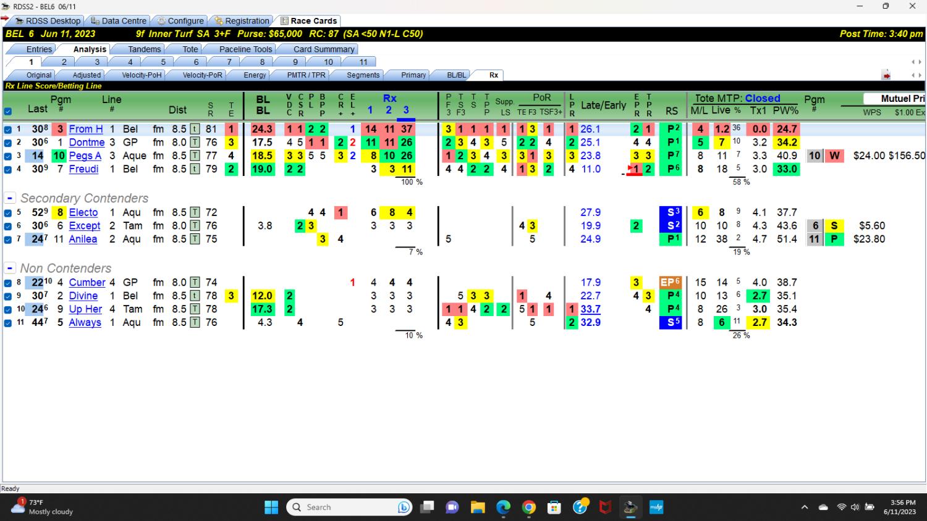Uncheck row 3 Pegs A checkbox
The height and width of the screenshot is (521, 927).
click(x=7, y=156)
